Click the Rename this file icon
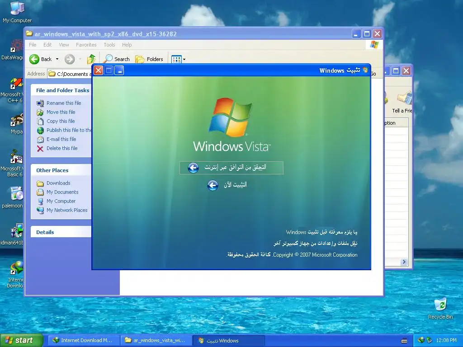This screenshot has height=347, width=463. pyautogui.click(x=40, y=103)
